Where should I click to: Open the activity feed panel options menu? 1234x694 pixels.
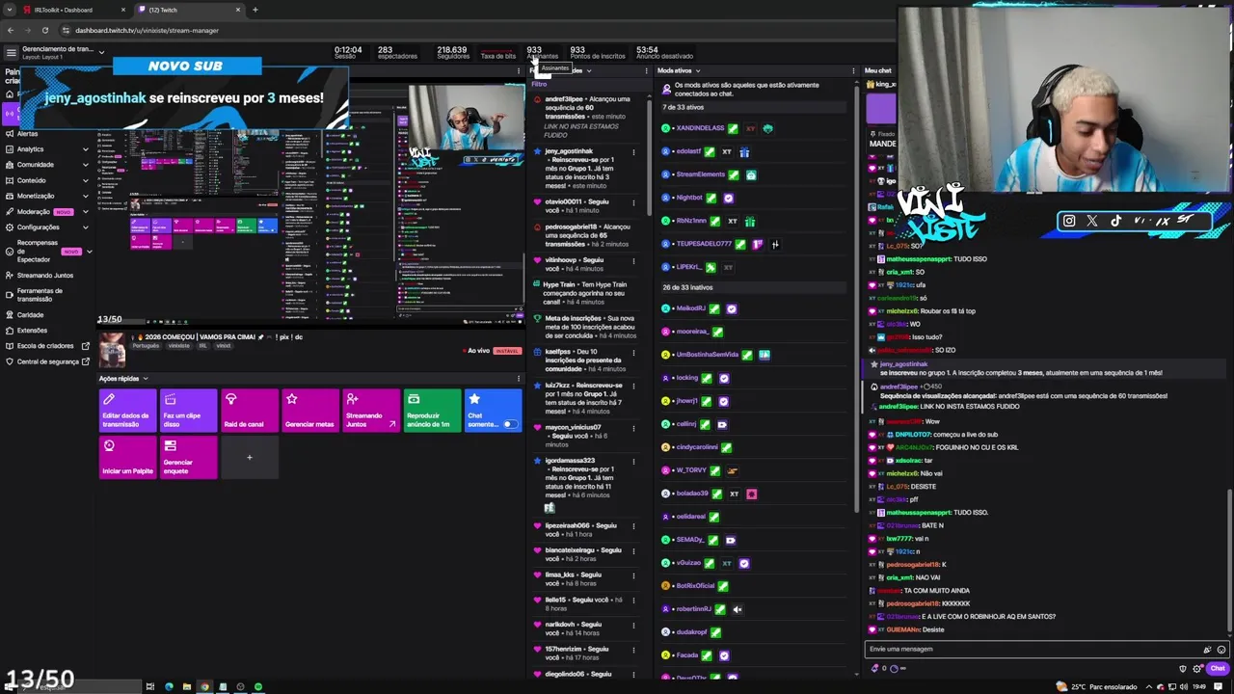(x=646, y=70)
